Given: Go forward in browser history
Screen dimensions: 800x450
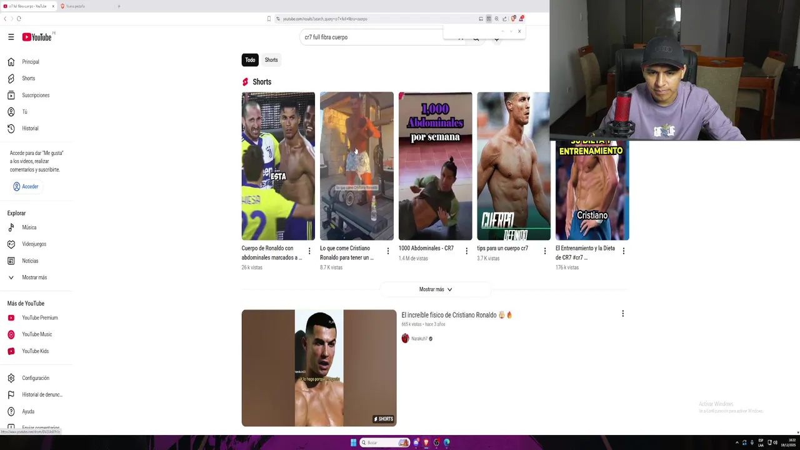Looking at the screenshot, I should coord(12,19).
